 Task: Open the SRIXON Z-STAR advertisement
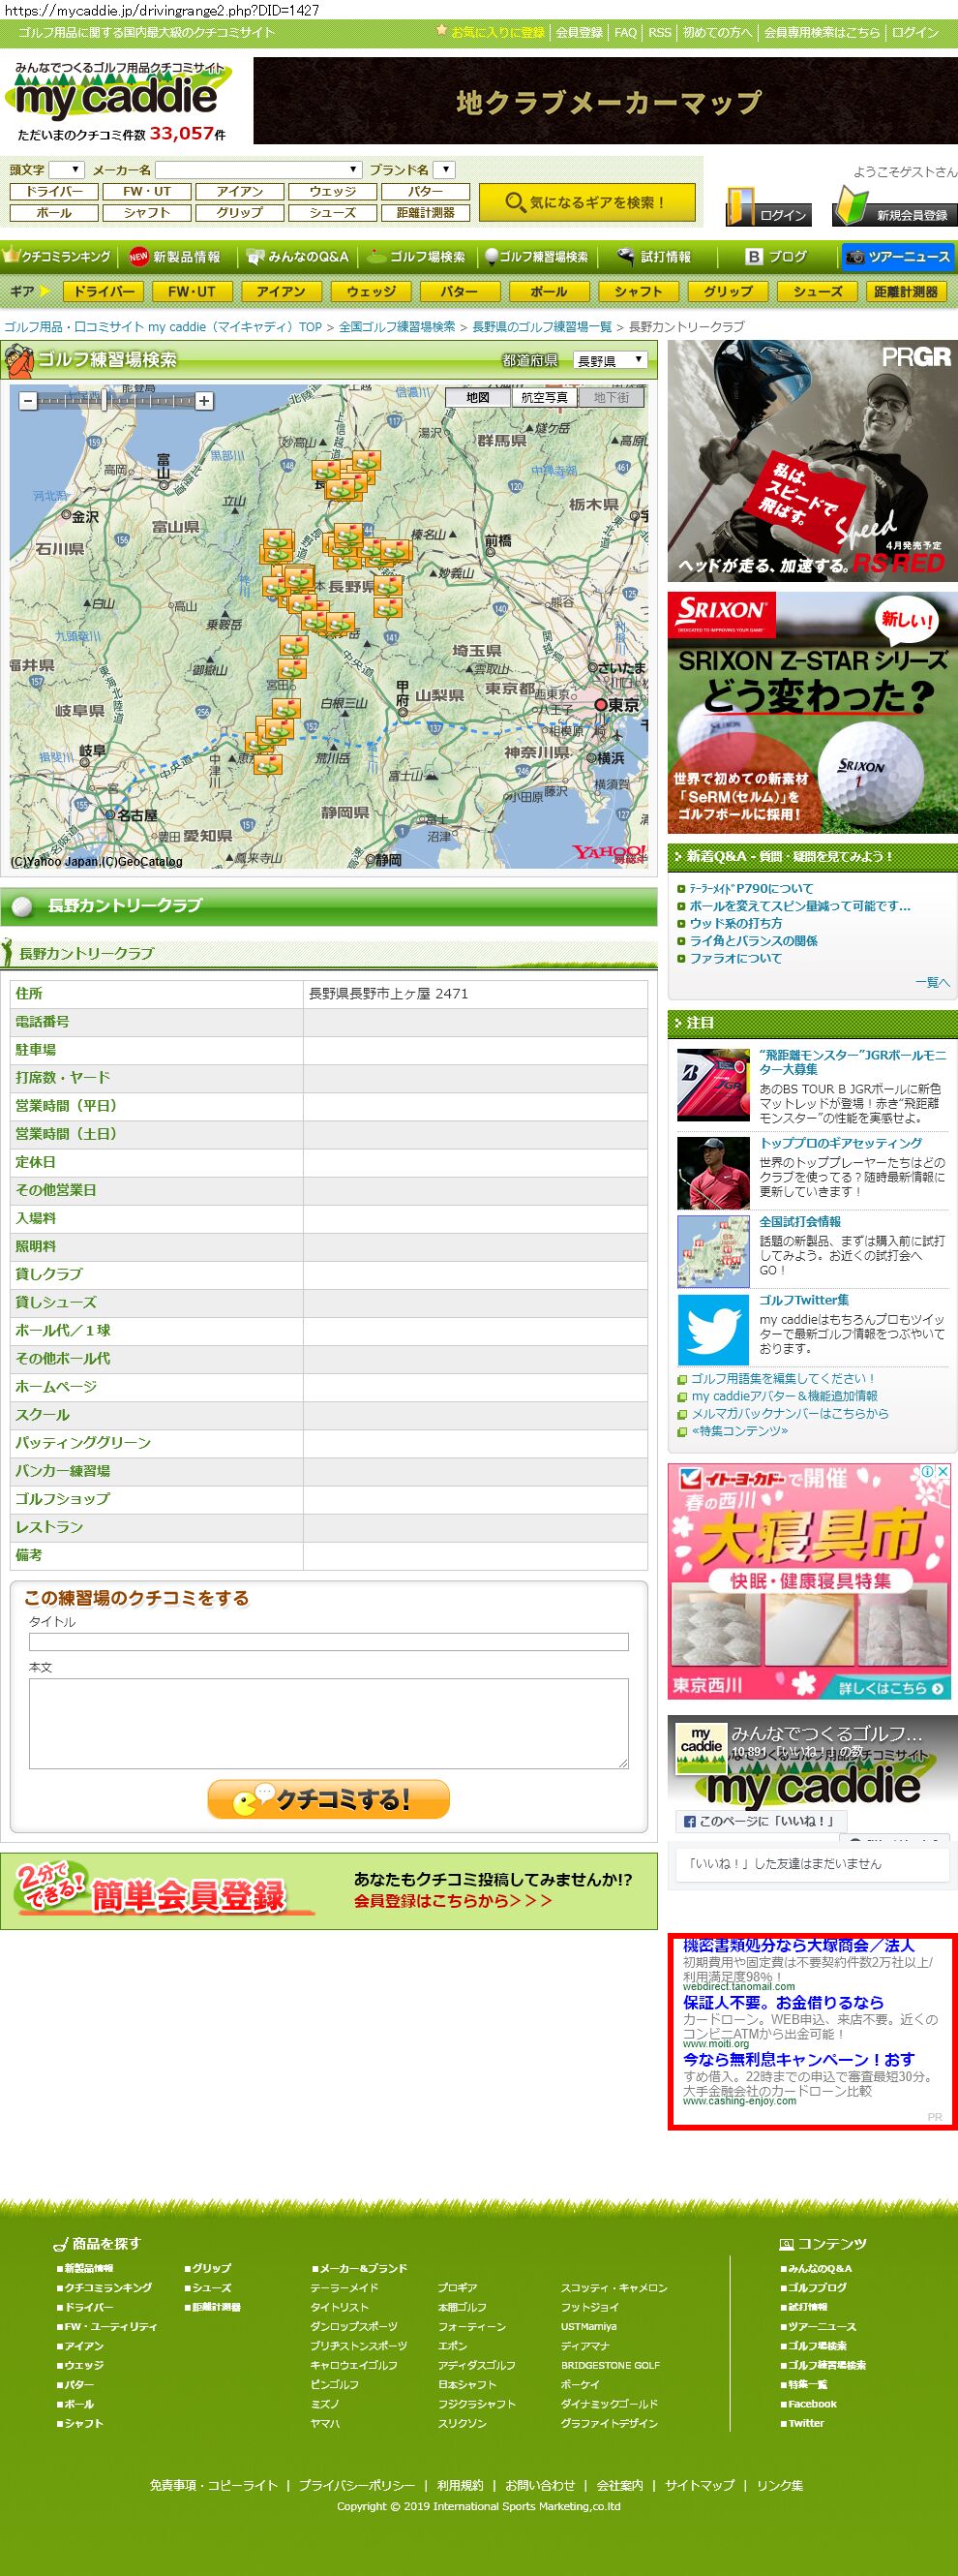[812, 712]
